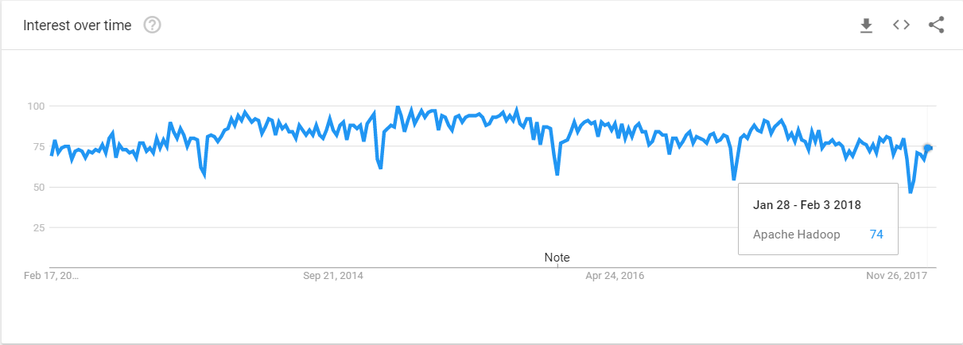Click the Nov 26, 2017 axis label
The height and width of the screenshot is (345, 963).
point(896,276)
